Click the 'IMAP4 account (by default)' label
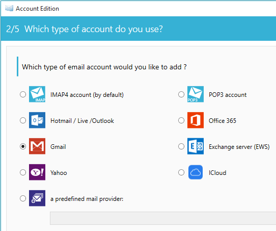Screen dimensions: 276x231 [87, 95]
